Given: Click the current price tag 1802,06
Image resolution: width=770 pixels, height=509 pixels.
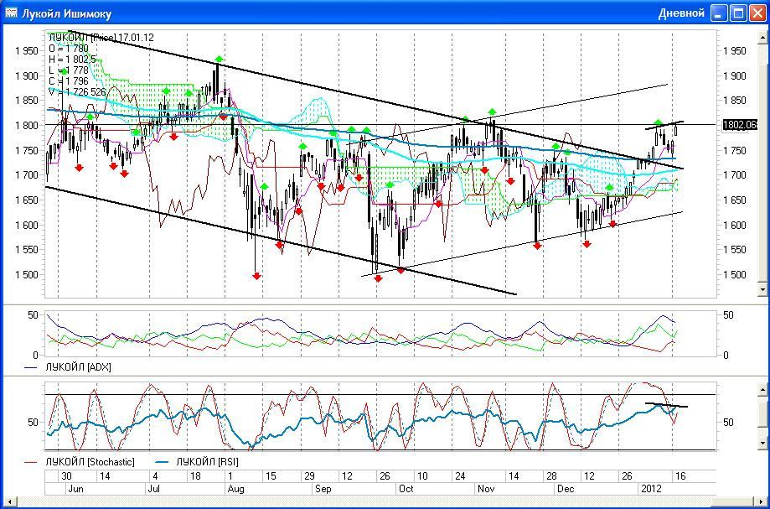Looking at the screenshot, I should [x=740, y=125].
